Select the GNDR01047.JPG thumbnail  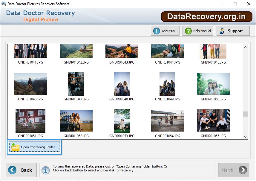pos(76,84)
